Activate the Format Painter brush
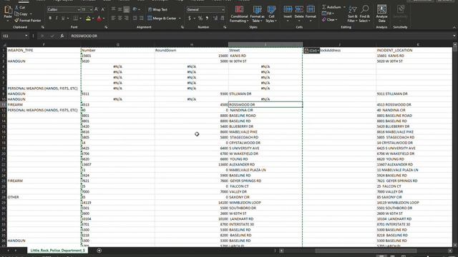Image resolution: width=458 pixels, height=257 pixels. click(x=16, y=21)
